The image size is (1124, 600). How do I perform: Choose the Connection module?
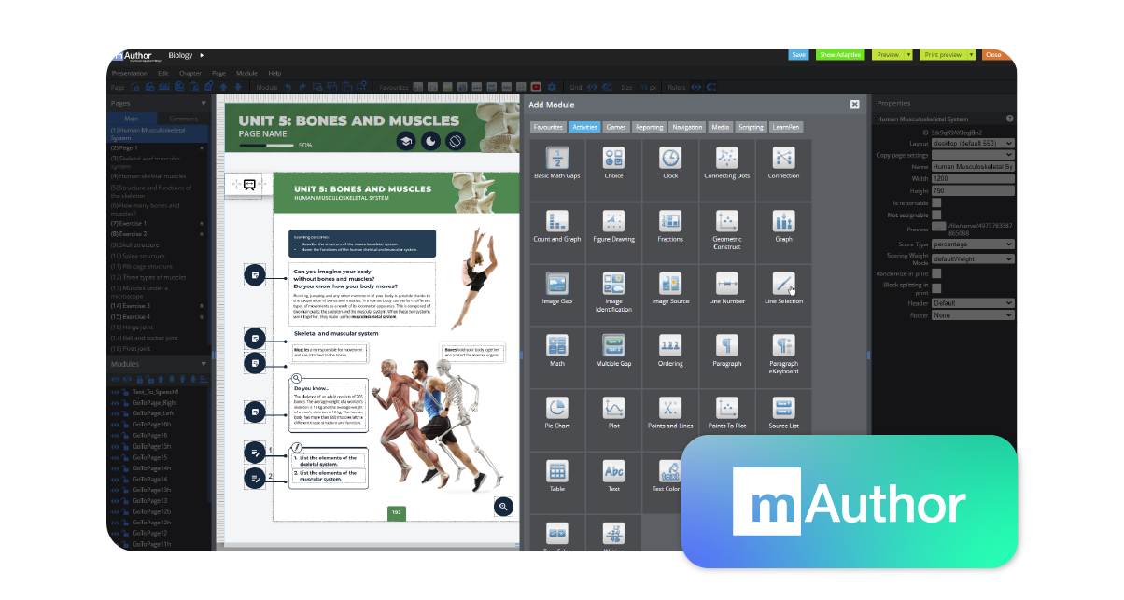783,158
